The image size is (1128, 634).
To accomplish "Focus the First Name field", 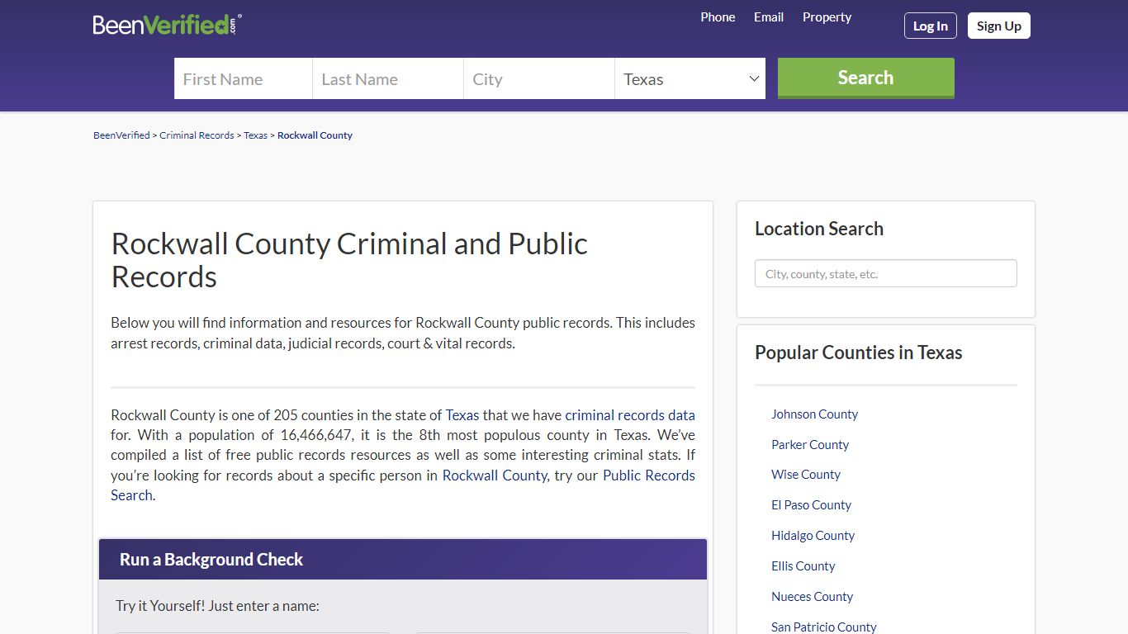I will click(x=244, y=78).
